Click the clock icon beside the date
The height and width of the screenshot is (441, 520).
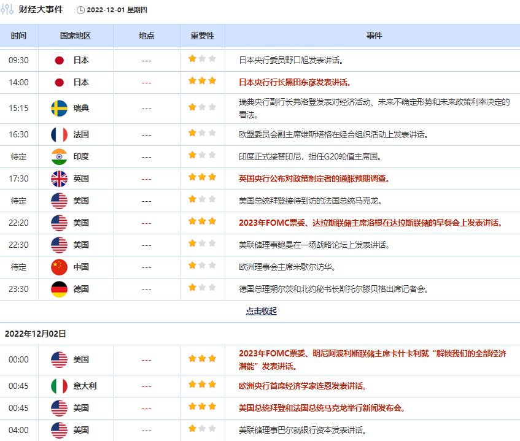tap(81, 10)
